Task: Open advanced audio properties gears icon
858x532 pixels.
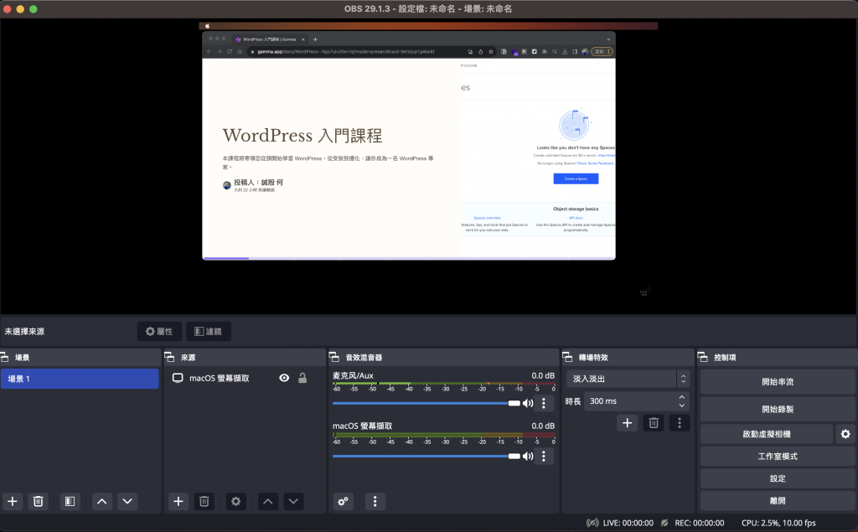Action: pos(343,501)
